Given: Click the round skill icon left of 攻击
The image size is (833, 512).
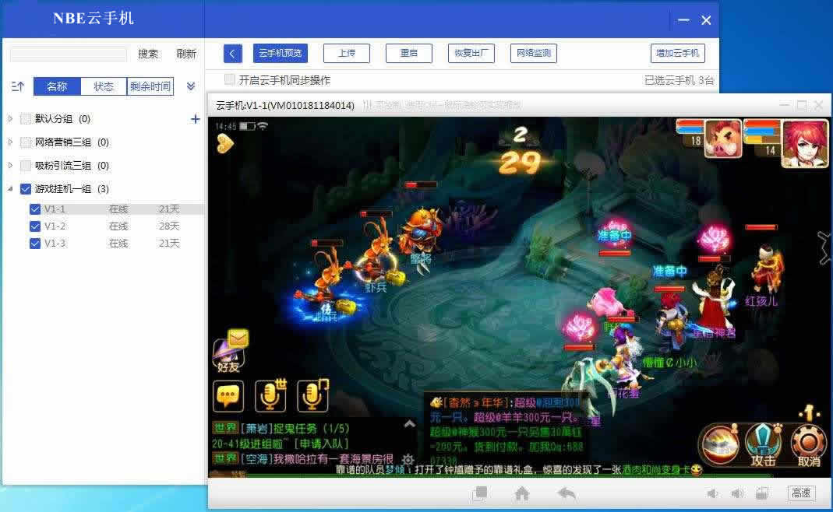Looking at the screenshot, I should [x=720, y=444].
